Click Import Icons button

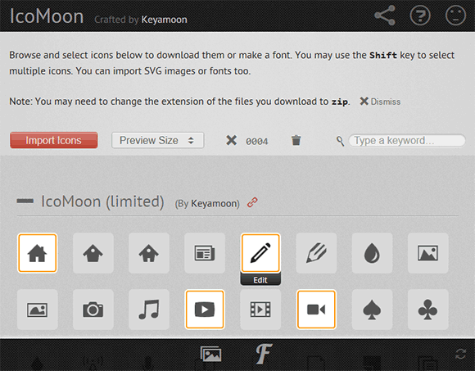click(x=53, y=140)
